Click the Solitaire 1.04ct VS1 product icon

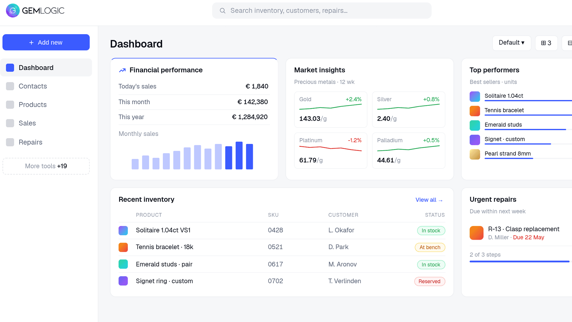[x=123, y=230]
